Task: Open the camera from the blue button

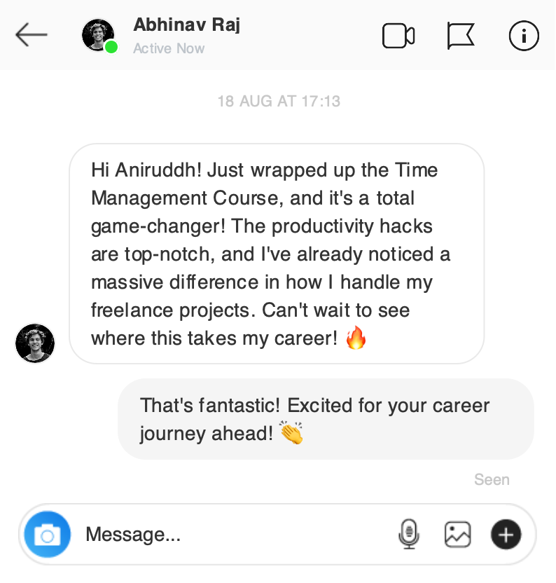Action: tap(47, 534)
